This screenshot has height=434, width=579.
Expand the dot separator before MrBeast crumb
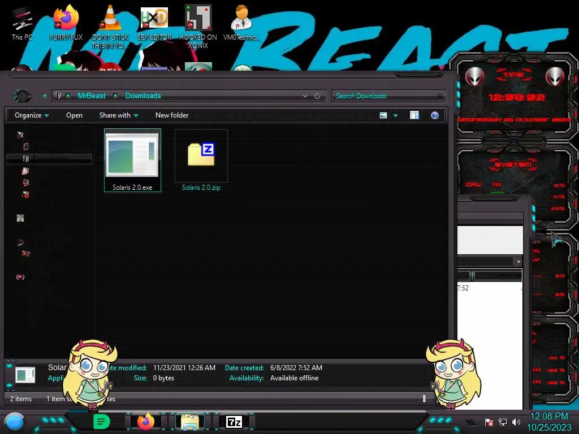(x=68, y=96)
